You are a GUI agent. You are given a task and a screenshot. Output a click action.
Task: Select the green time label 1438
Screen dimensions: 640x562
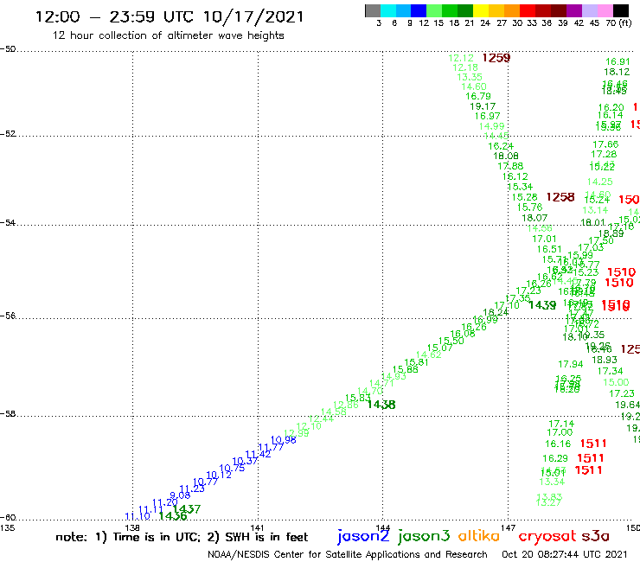pos(381,405)
